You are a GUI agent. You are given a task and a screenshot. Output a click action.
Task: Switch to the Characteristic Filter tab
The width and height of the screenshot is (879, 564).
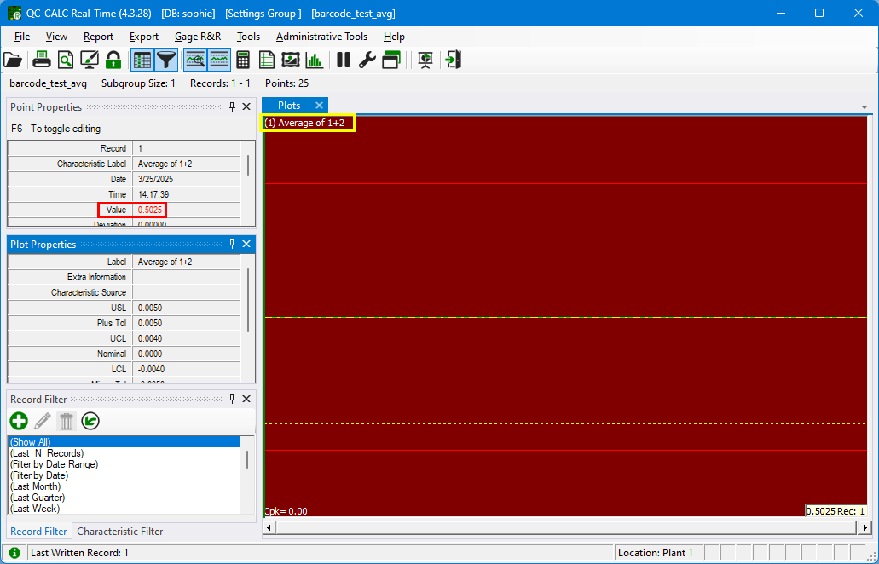[120, 532]
